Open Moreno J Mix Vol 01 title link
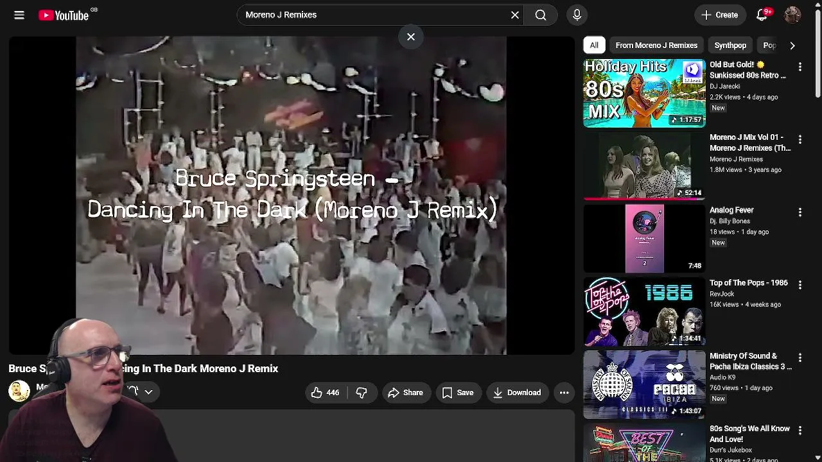 click(x=750, y=142)
